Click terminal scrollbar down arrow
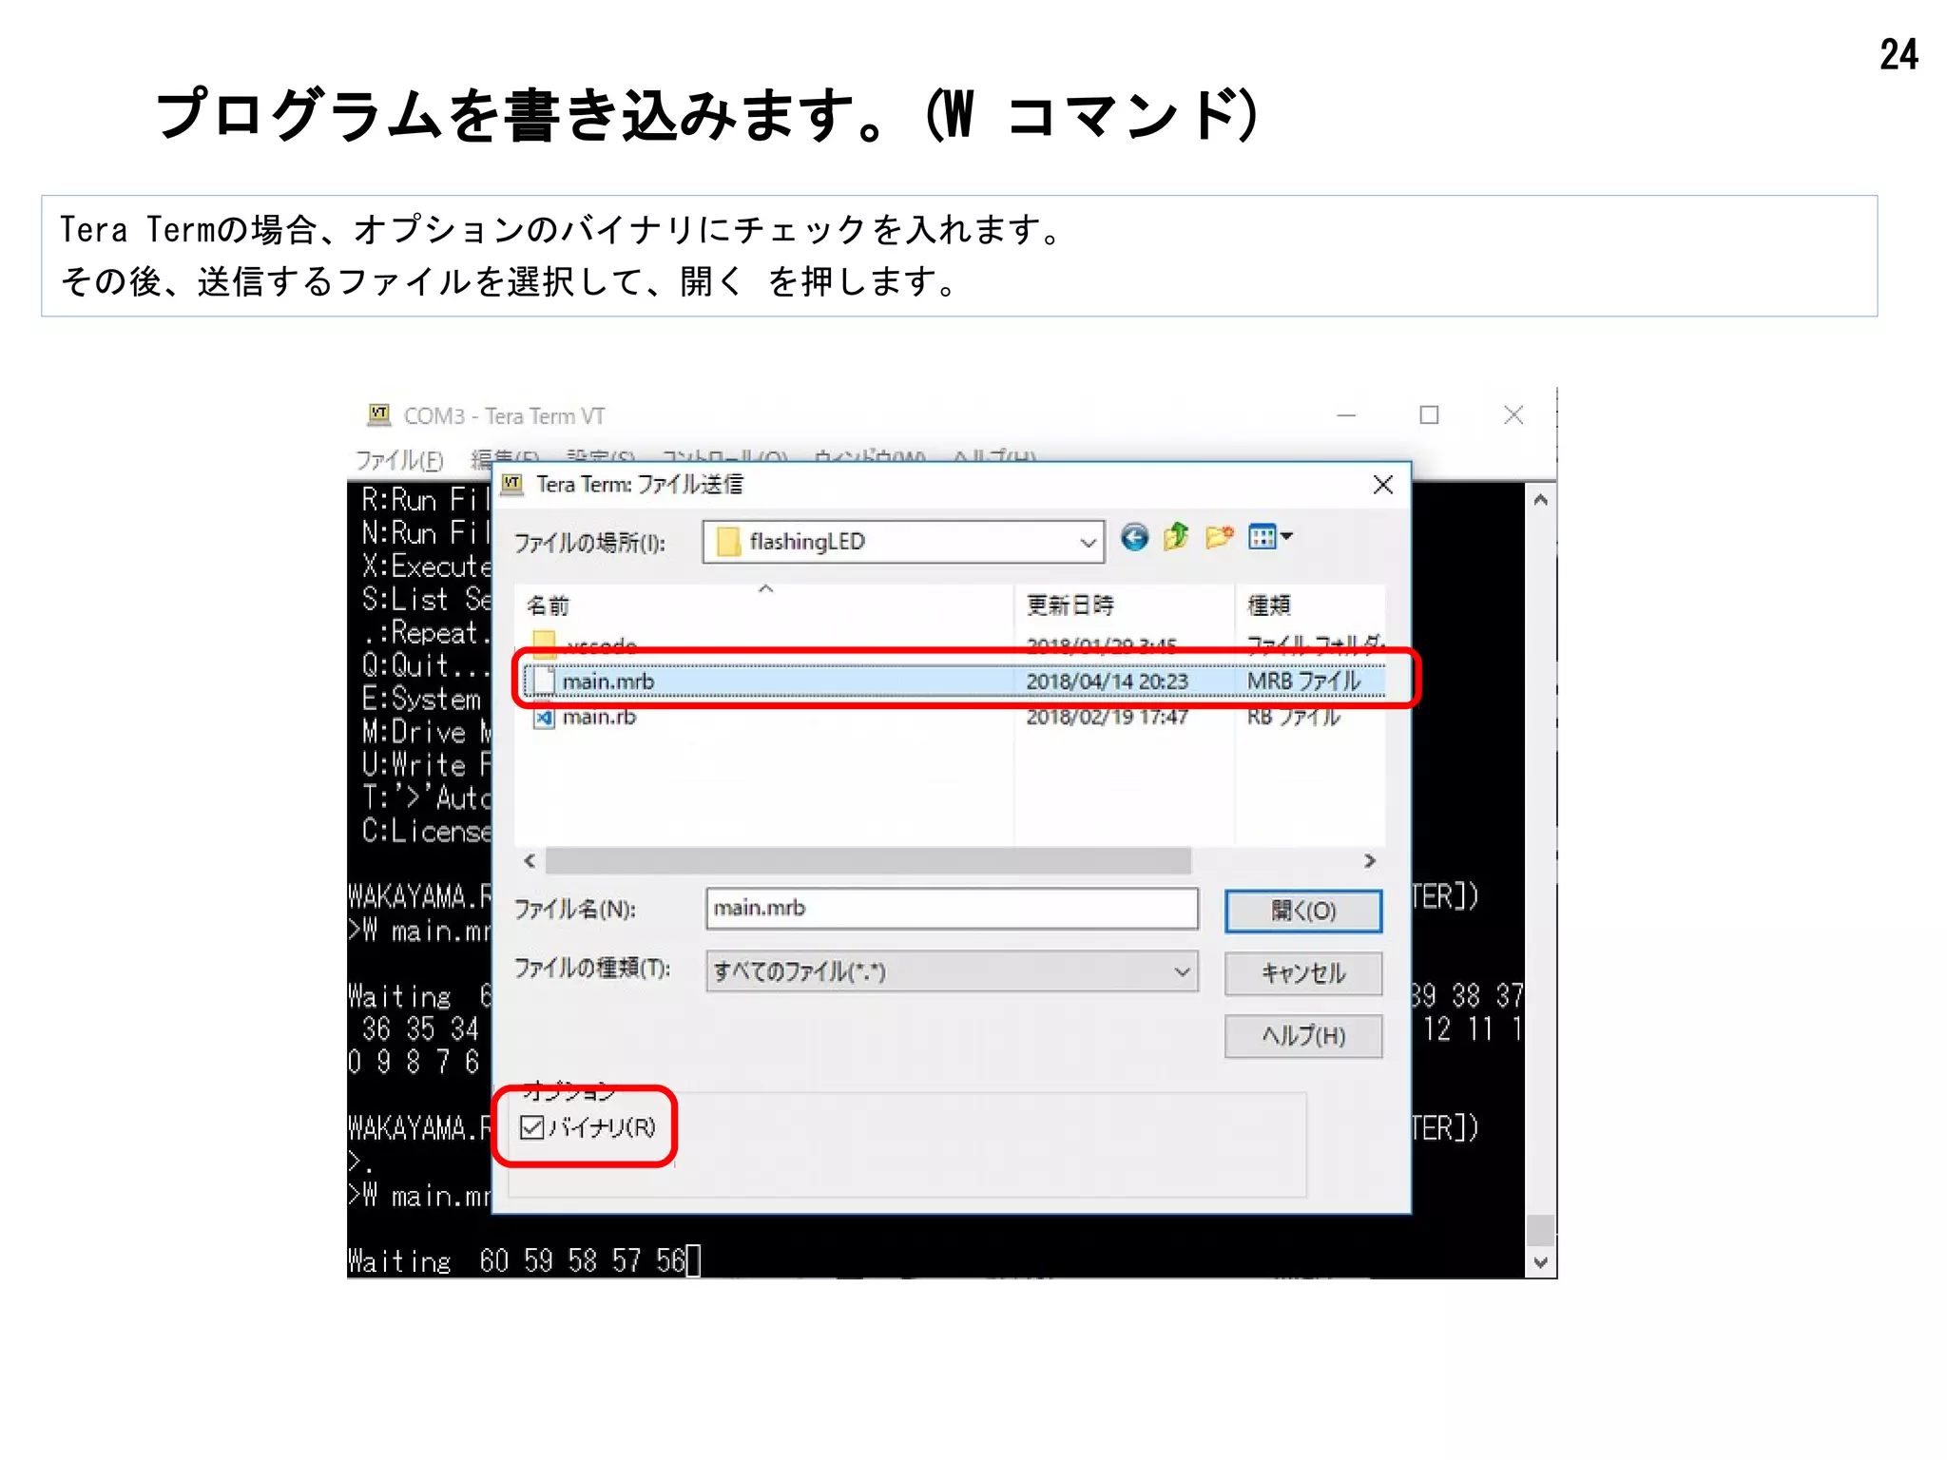The image size is (1947, 1460). point(1541,1262)
